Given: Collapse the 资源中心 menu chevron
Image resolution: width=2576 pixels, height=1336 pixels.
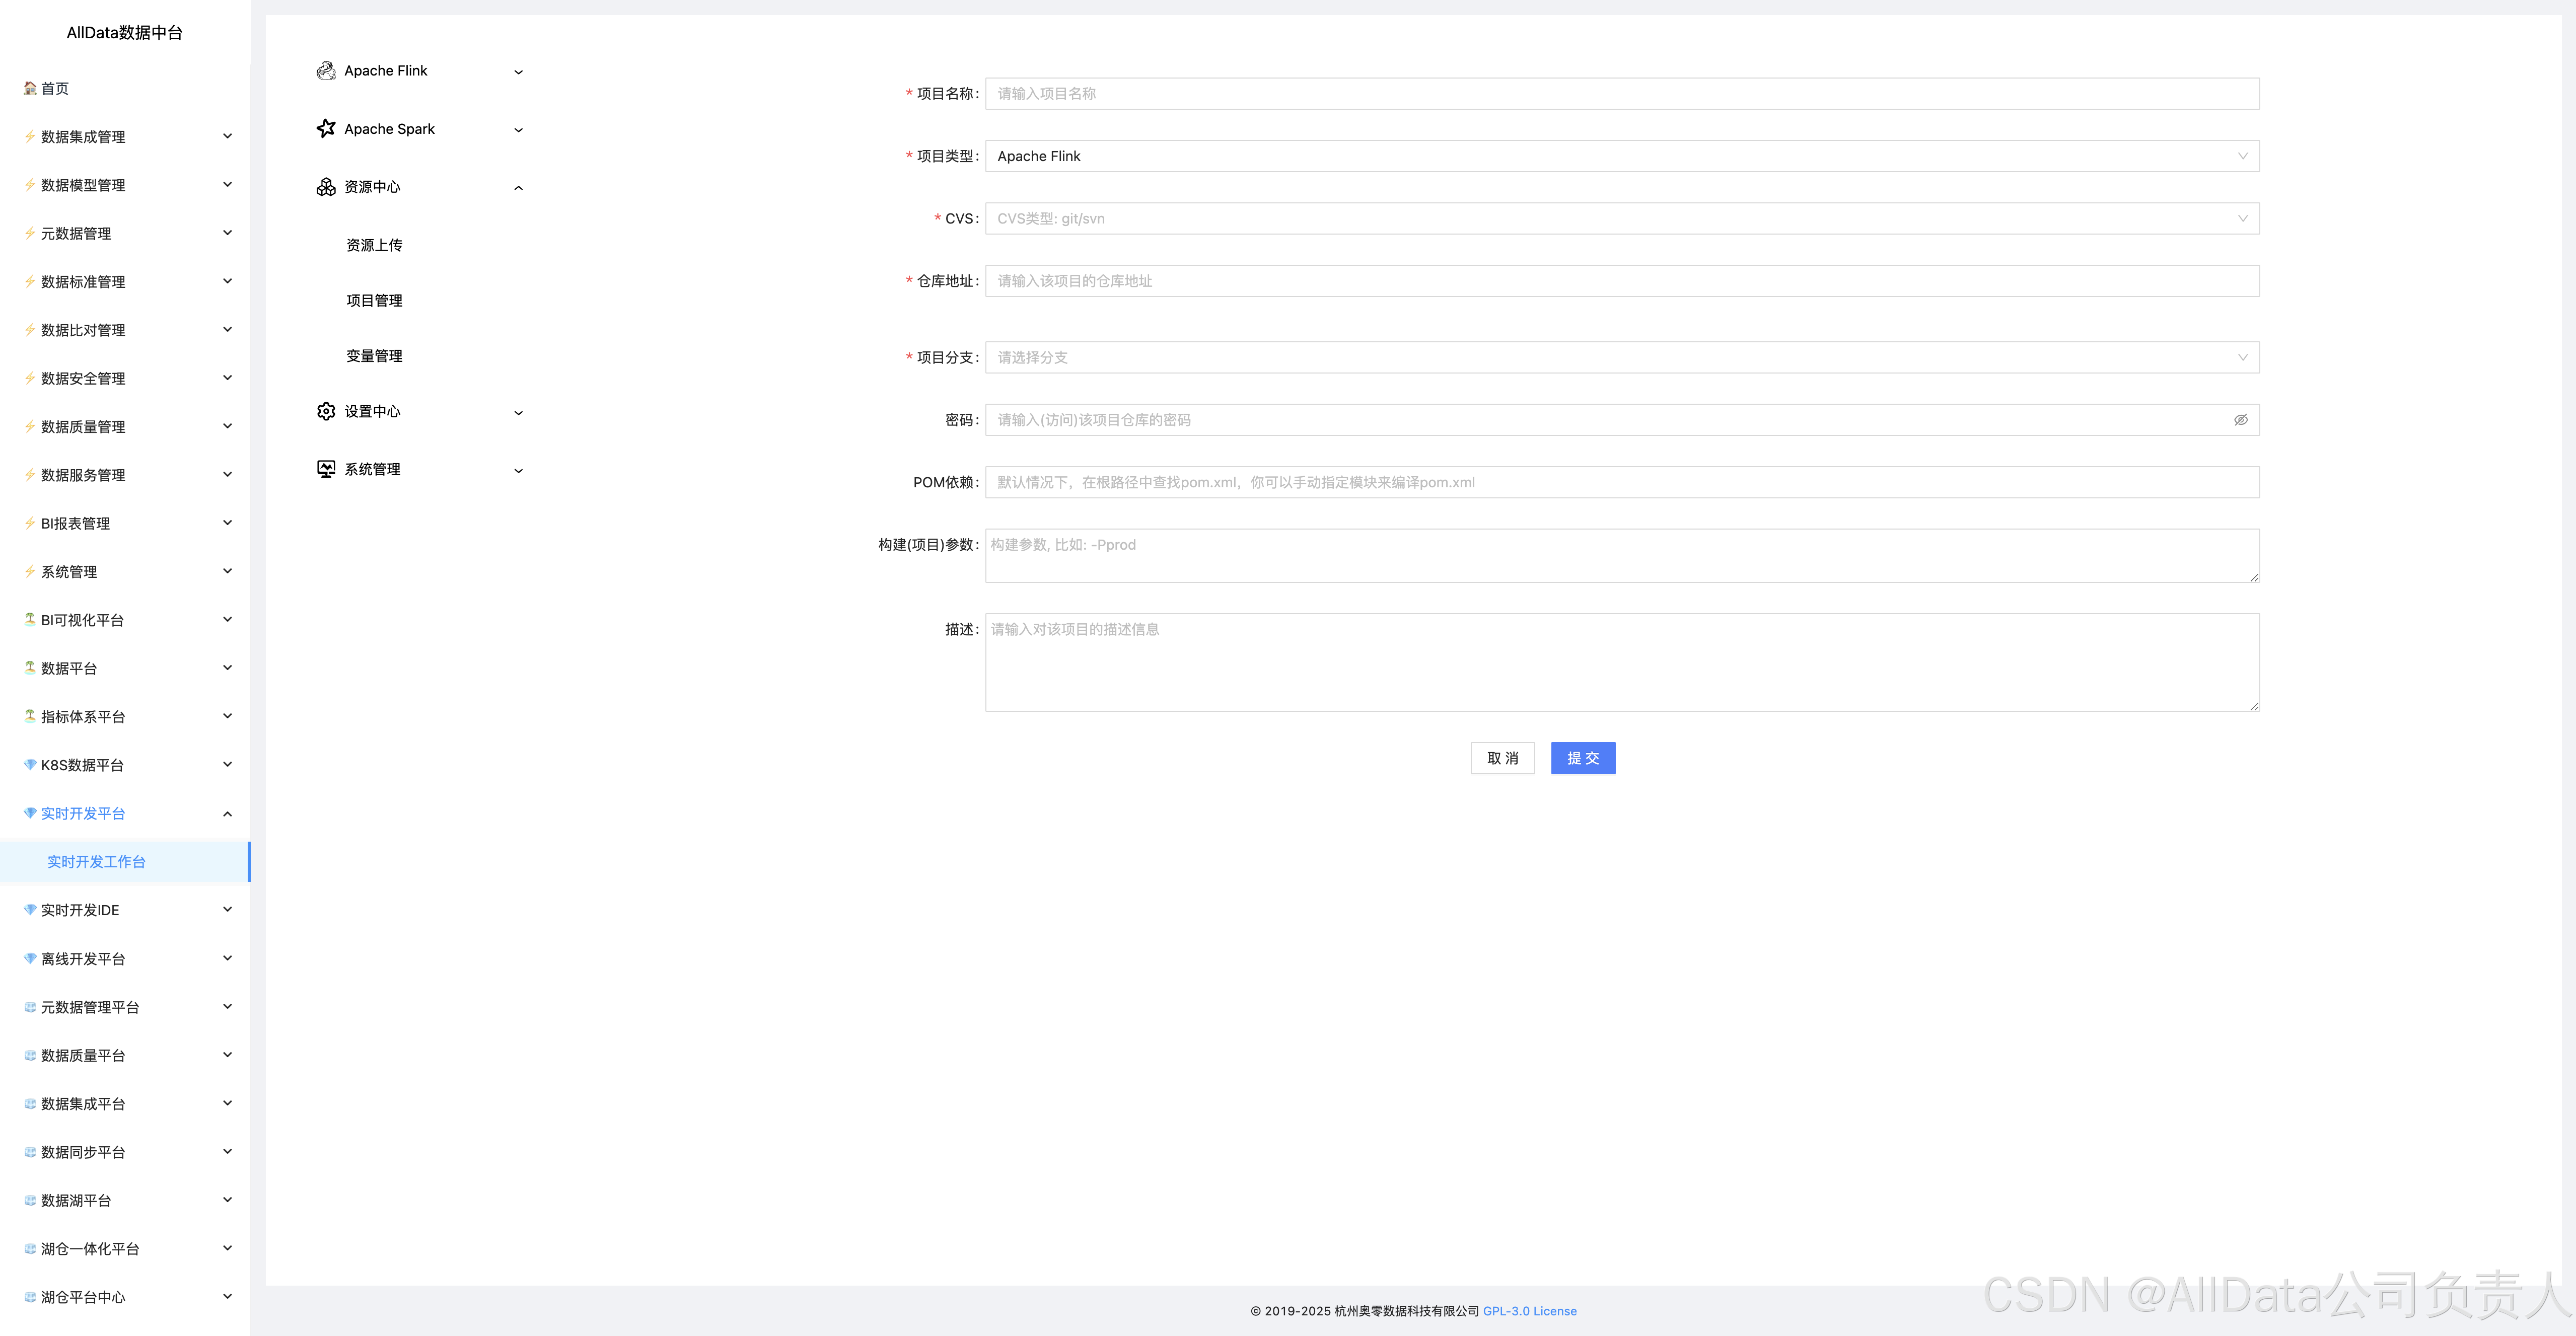Looking at the screenshot, I should pyautogui.click(x=518, y=188).
